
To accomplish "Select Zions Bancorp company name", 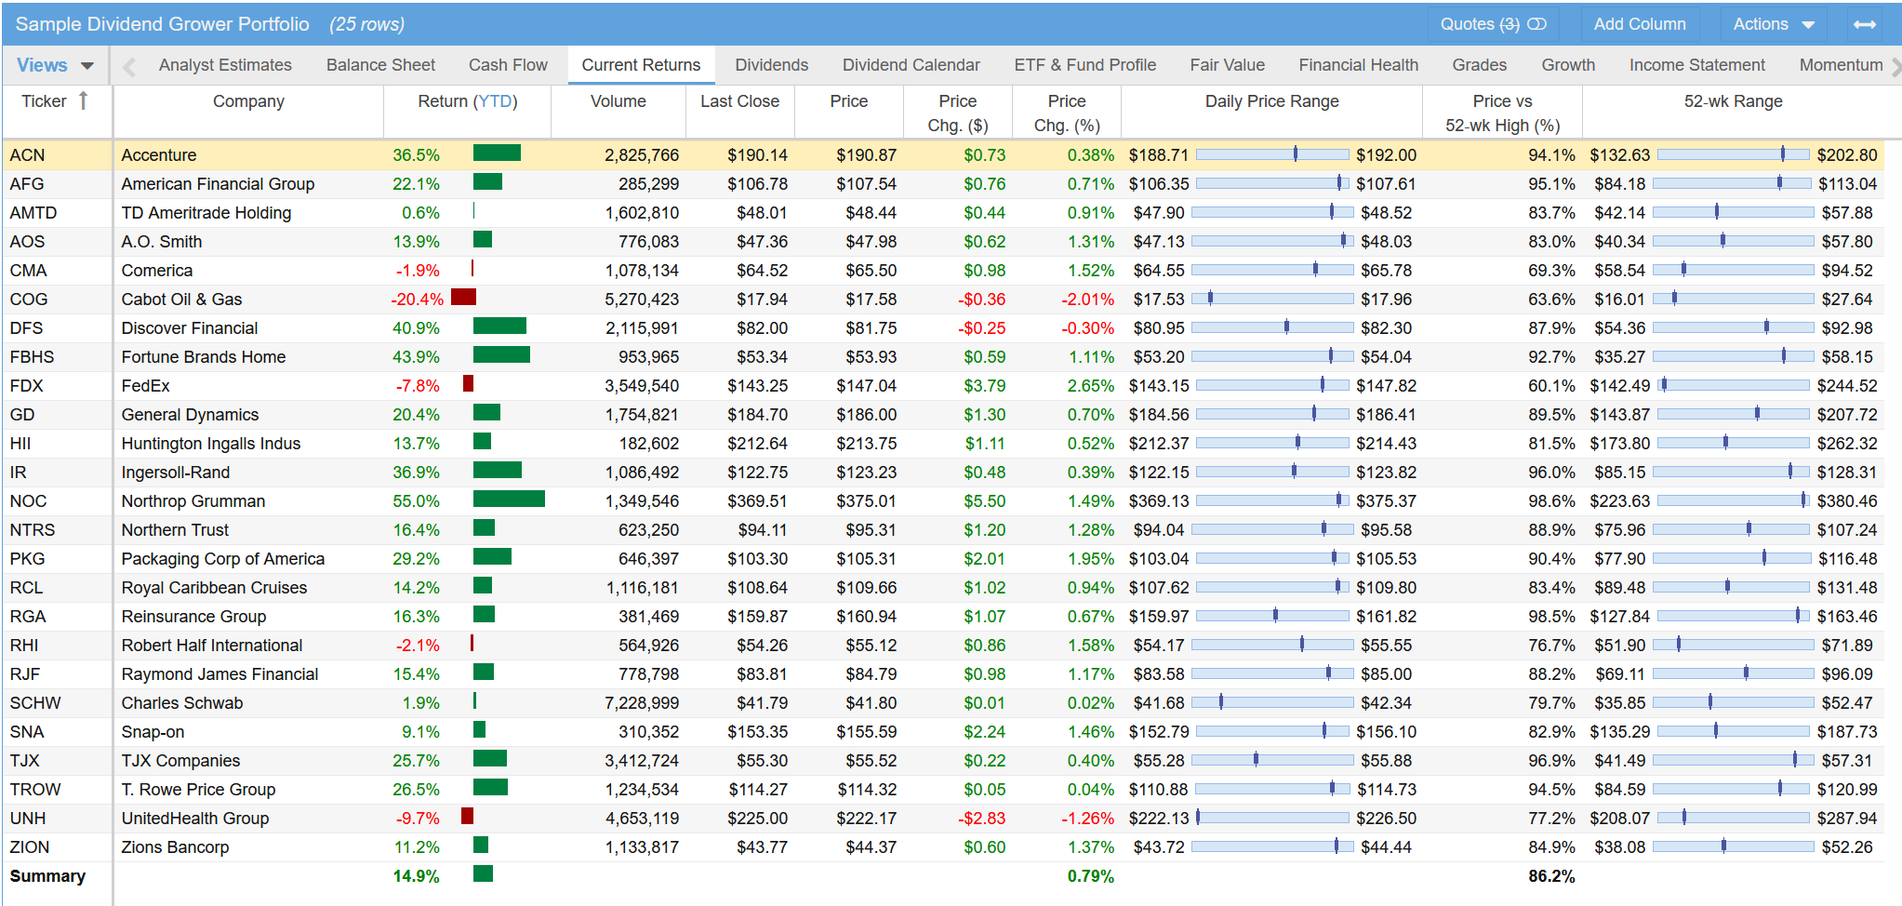I will click(x=175, y=847).
